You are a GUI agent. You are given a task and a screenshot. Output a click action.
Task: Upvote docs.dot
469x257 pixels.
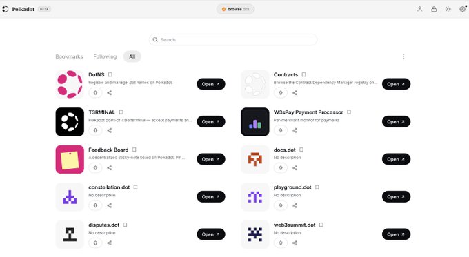(x=281, y=168)
